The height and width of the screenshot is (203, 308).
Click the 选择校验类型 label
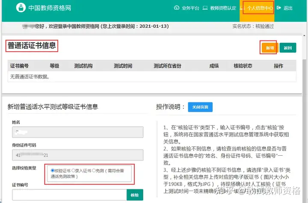(x=24, y=168)
